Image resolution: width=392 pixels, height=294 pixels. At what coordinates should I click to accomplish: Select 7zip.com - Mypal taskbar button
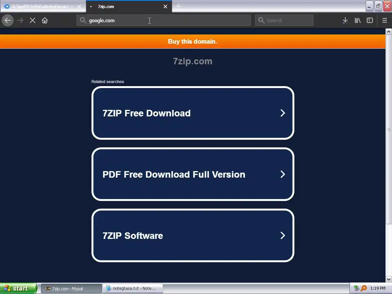click(x=71, y=289)
